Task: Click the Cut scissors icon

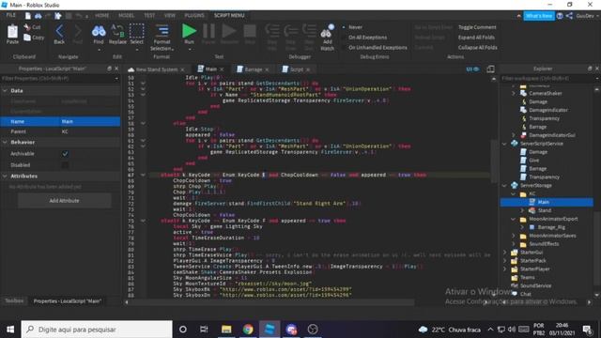Action: [x=27, y=27]
